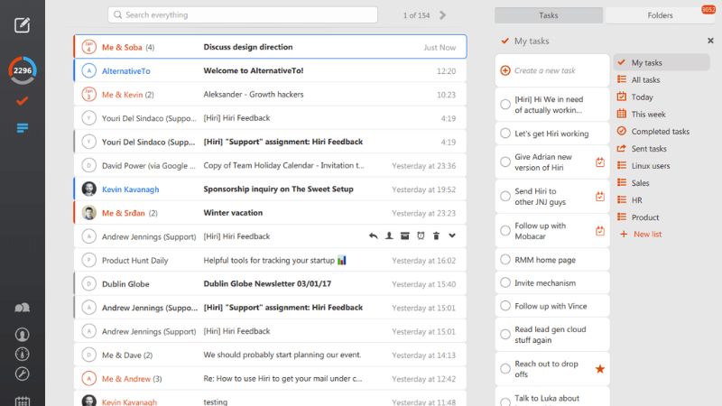Close the My tasks panel
The width and height of the screenshot is (722, 406).
(710, 41)
